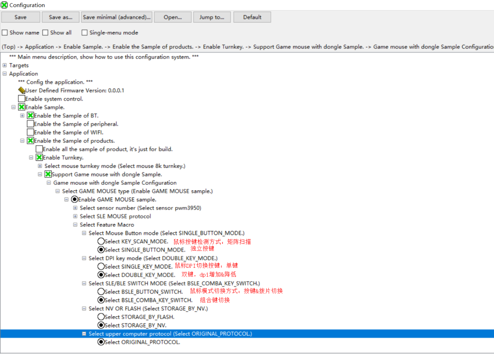Collapse the Select Feature Macro node
Screen dimensions: 494x354
point(75,225)
